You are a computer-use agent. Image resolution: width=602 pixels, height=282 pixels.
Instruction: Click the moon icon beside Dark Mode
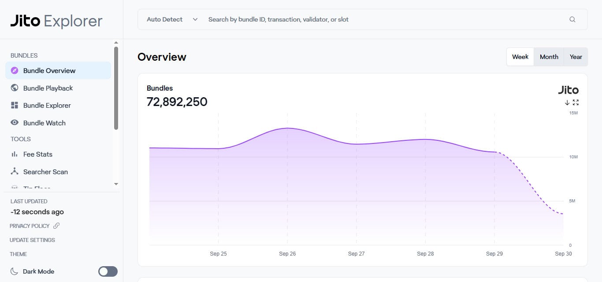point(15,271)
